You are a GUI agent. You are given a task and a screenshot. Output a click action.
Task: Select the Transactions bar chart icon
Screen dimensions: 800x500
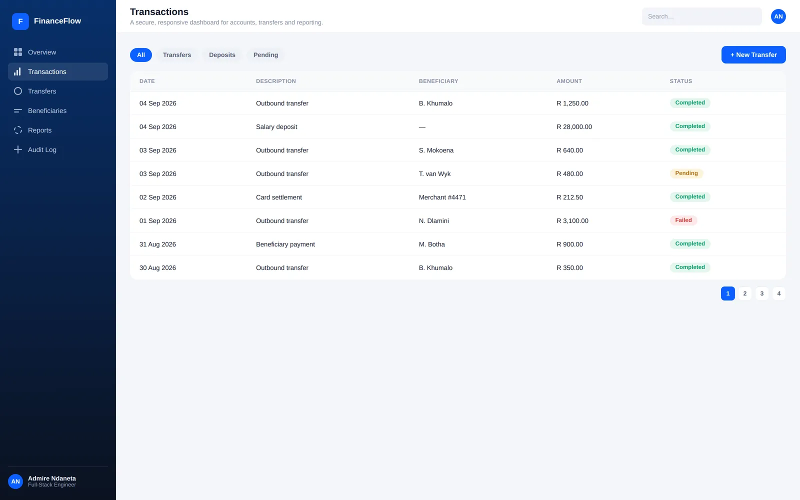click(x=18, y=71)
